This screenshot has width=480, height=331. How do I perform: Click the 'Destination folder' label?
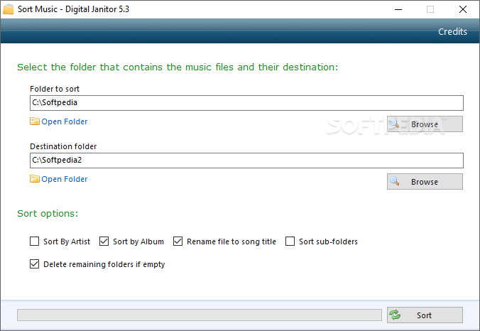point(63,146)
